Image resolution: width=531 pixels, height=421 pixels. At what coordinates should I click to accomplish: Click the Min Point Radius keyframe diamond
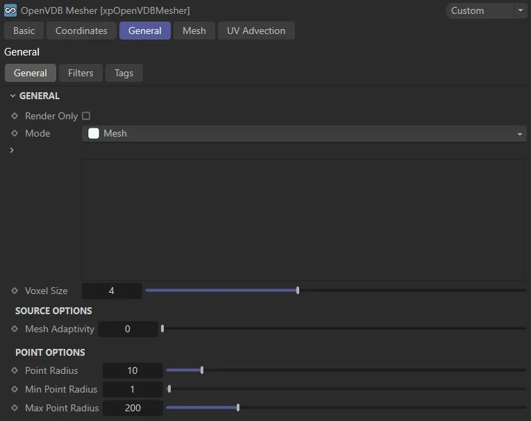point(15,389)
